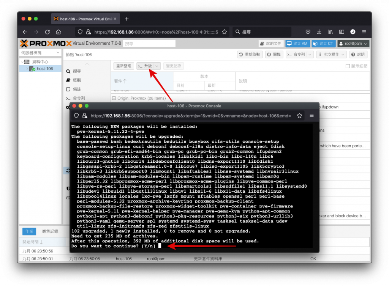The width and height of the screenshot is (389, 286).
Task: Open the root@pam user menu
Action: (353, 44)
